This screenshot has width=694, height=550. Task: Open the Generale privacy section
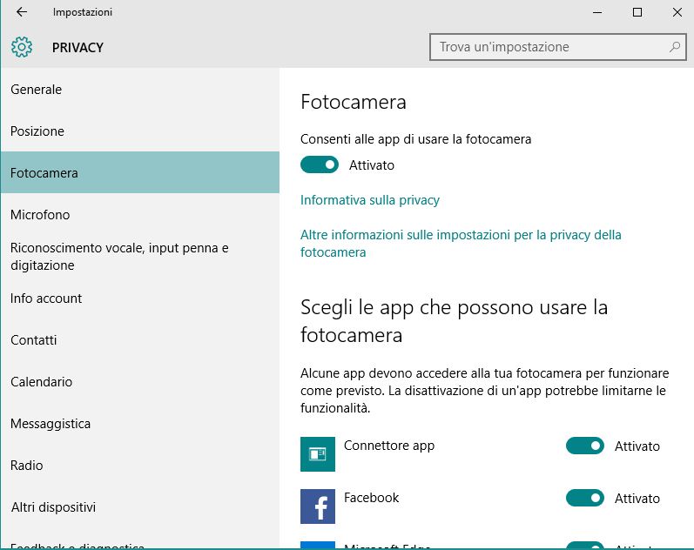(x=36, y=90)
